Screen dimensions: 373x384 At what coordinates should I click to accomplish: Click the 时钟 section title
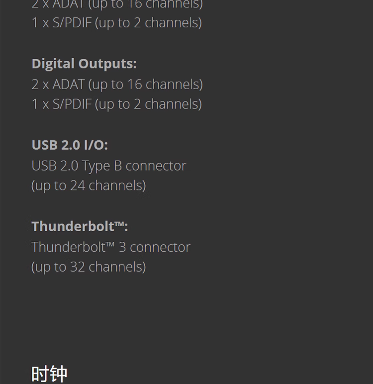click(49, 374)
